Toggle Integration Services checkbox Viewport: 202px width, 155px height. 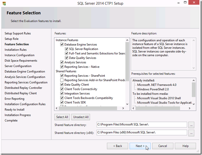pos(62,94)
